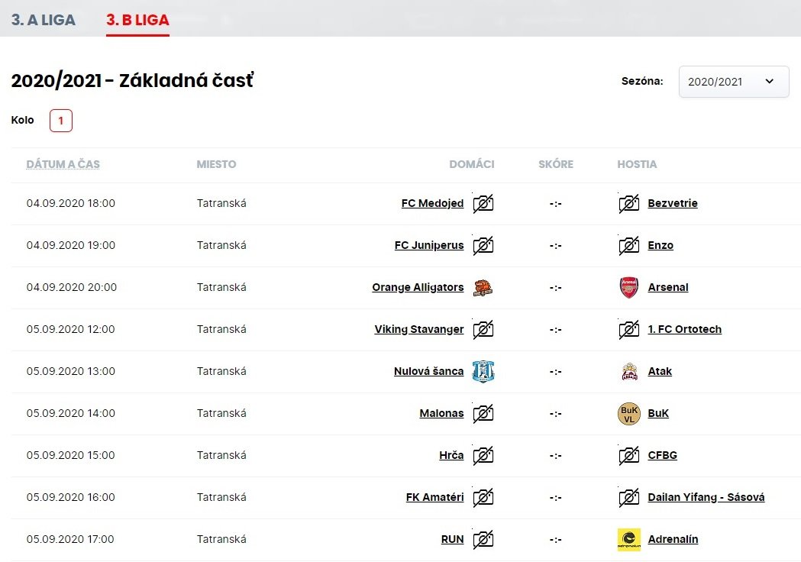Click the Adrenalín yellow logo
Viewport: 801px width, 562px height.
click(628, 540)
